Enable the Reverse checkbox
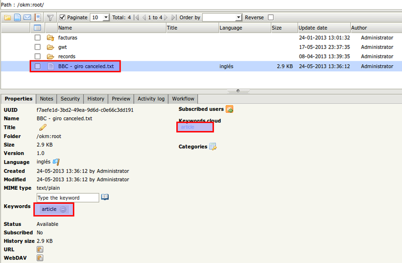This screenshot has width=402, height=263. 271,18
